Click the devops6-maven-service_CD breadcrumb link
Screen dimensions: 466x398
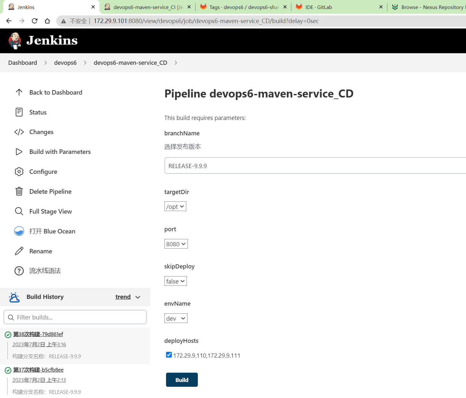click(130, 63)
